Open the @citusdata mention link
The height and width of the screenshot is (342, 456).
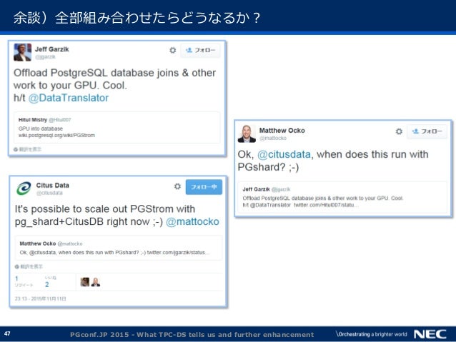pyautogui.click(x=284, y=154)
